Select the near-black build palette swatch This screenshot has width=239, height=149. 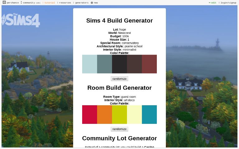[119, 64]
